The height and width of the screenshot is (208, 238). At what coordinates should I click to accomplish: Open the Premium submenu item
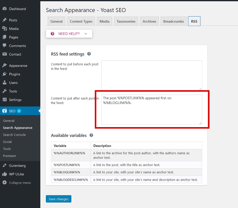click(9, 156)
